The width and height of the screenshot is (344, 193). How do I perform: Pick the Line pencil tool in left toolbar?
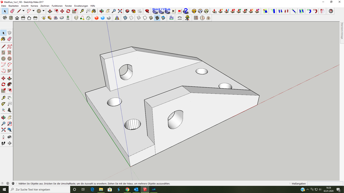click(x=3, y=47)
